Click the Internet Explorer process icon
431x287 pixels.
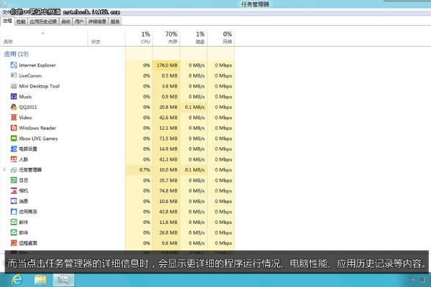click(x=14, y=65)
